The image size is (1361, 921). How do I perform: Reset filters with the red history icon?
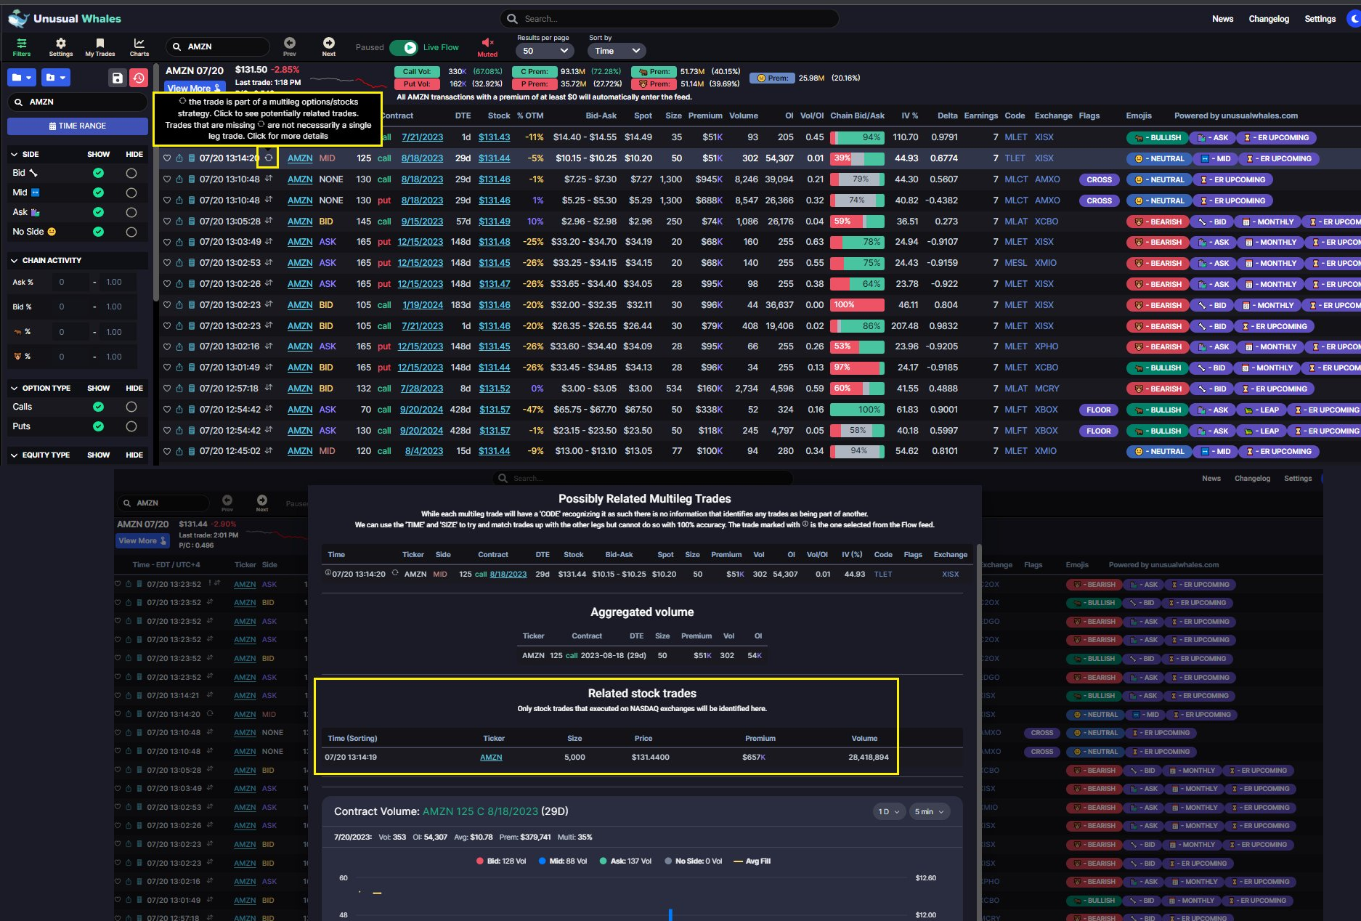pyautogui.click(x=139, y=78)
